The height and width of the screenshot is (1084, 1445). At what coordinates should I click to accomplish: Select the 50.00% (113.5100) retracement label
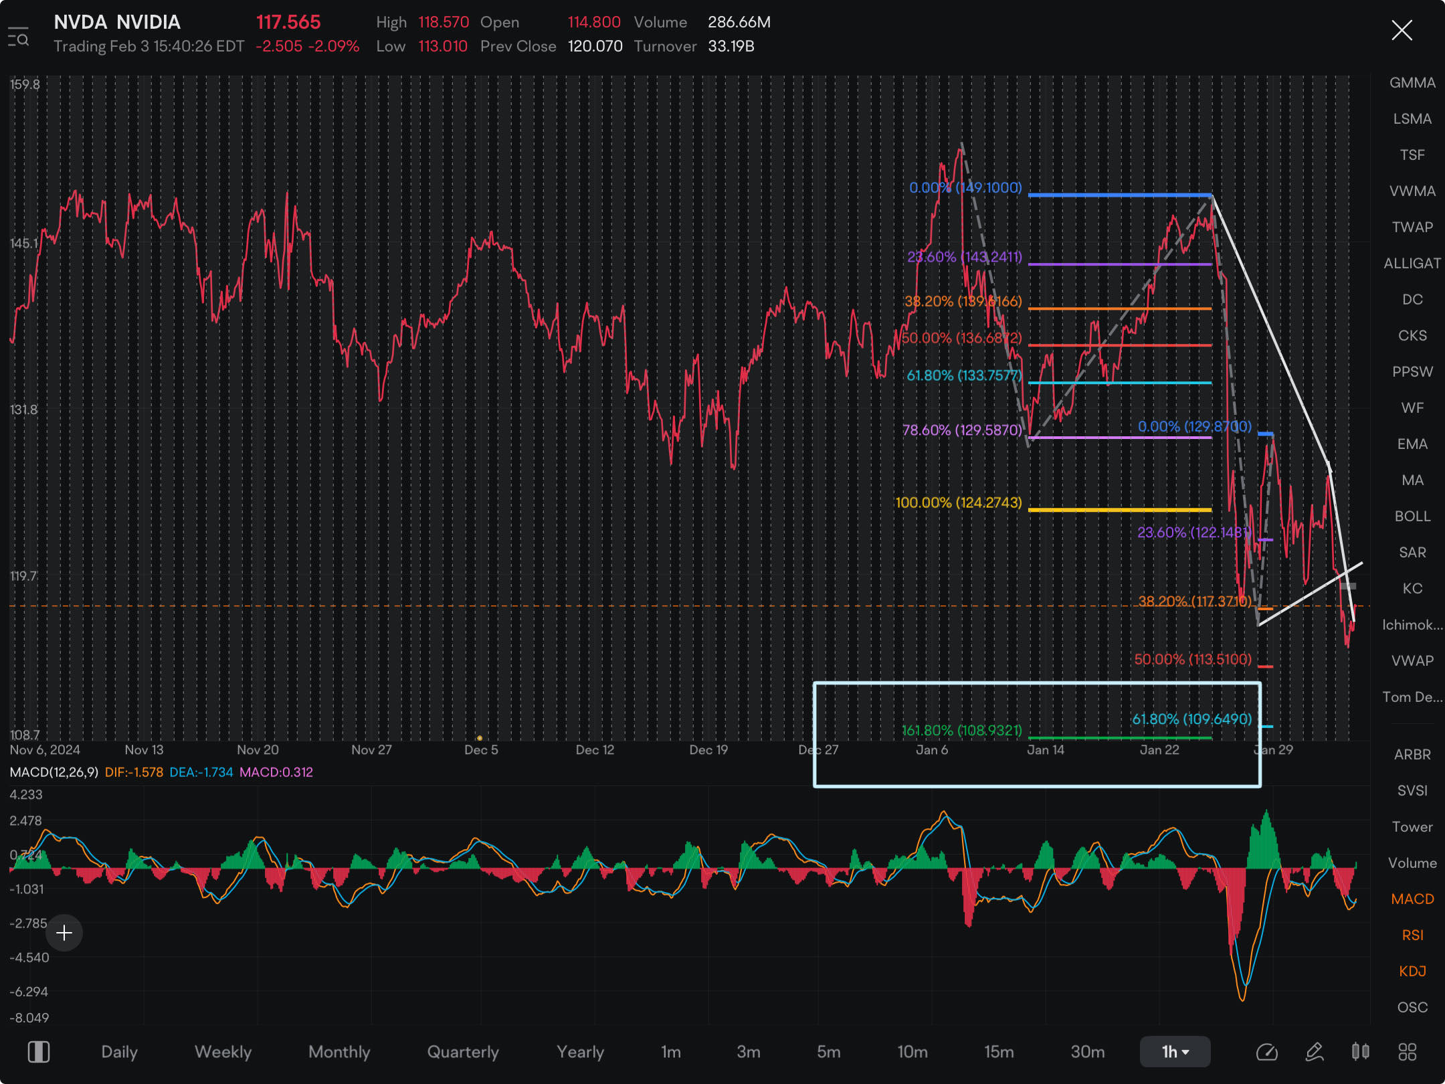1193,660
